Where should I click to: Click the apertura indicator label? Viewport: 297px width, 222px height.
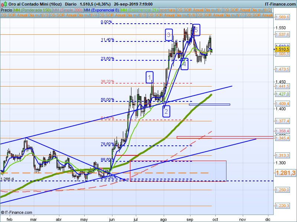tap(167, 10)
